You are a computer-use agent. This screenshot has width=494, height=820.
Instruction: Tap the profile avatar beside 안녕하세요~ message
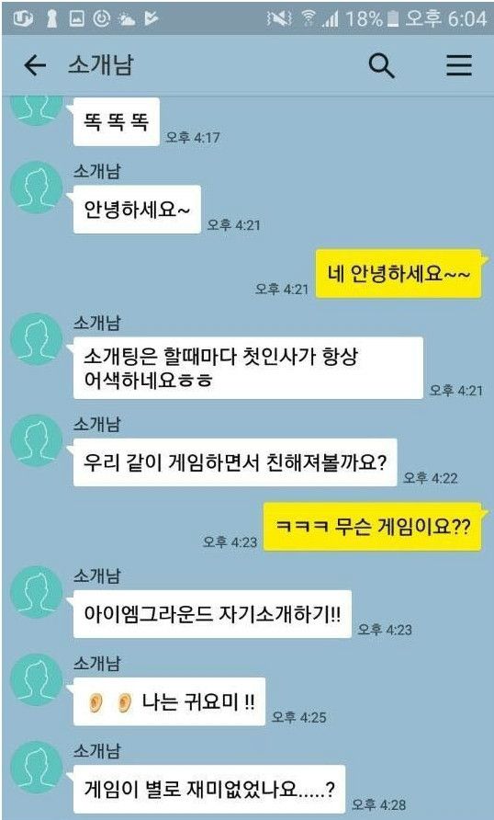(x=37, y=188)
